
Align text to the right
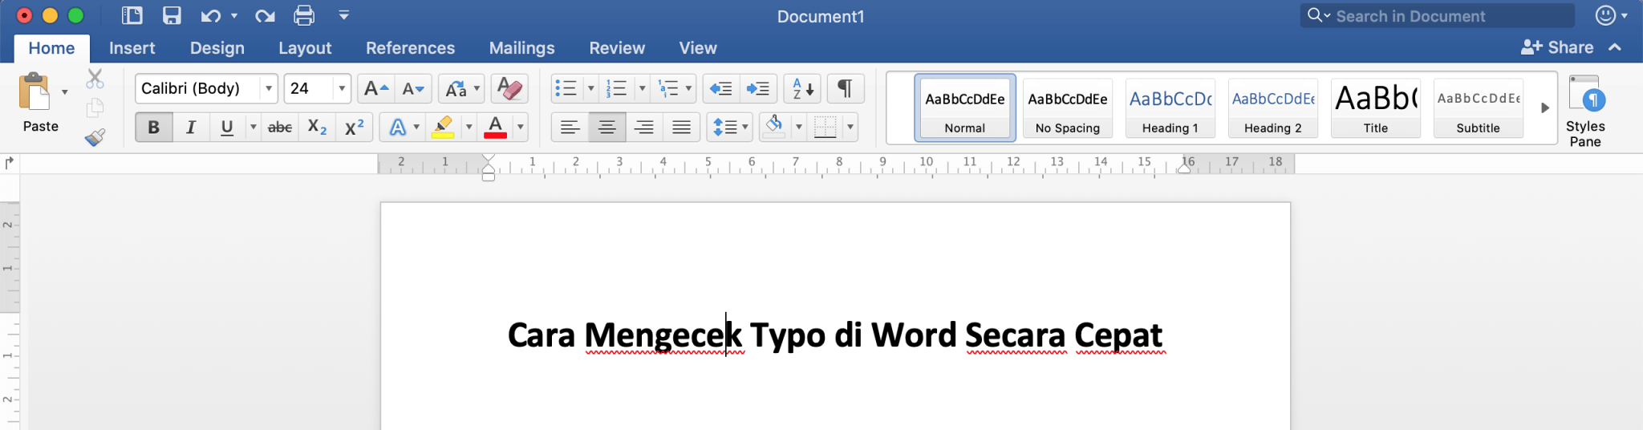pos(644,127)
